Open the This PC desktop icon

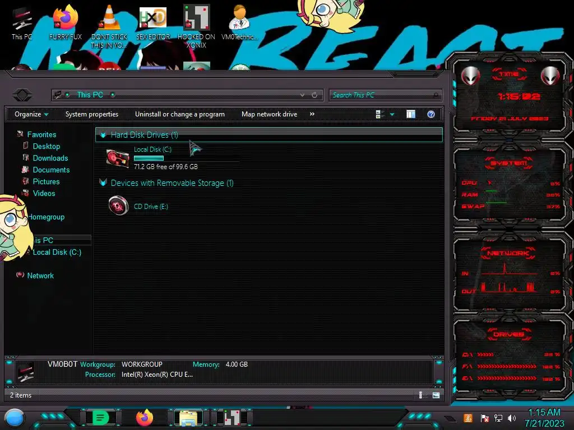coord(22,23)
